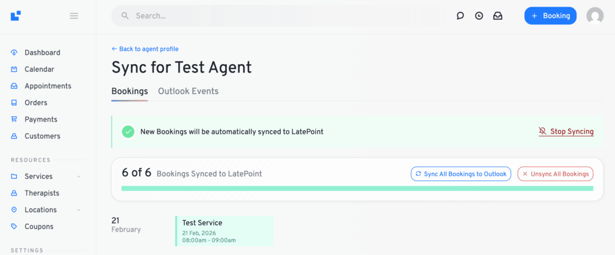The image size is (615, 255).
Task: Open the chat bubble icon
Action: [x=460, y=16]
